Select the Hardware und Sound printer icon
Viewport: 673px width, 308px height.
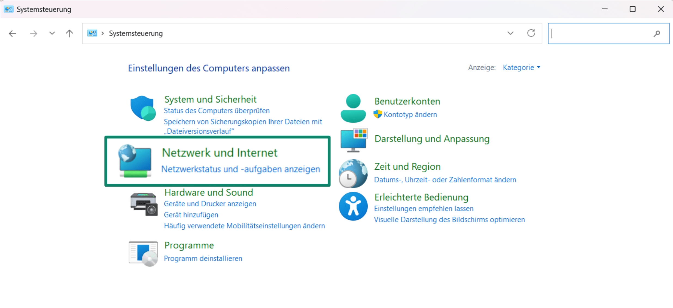point(144,205)
